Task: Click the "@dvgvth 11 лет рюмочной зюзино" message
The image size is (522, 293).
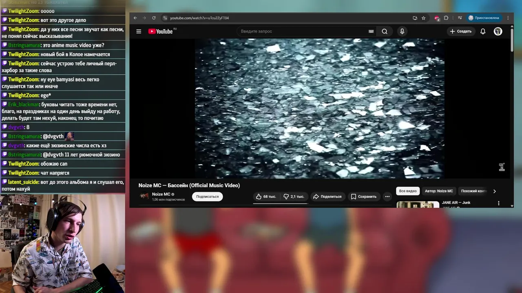Action: coord(82,155)
